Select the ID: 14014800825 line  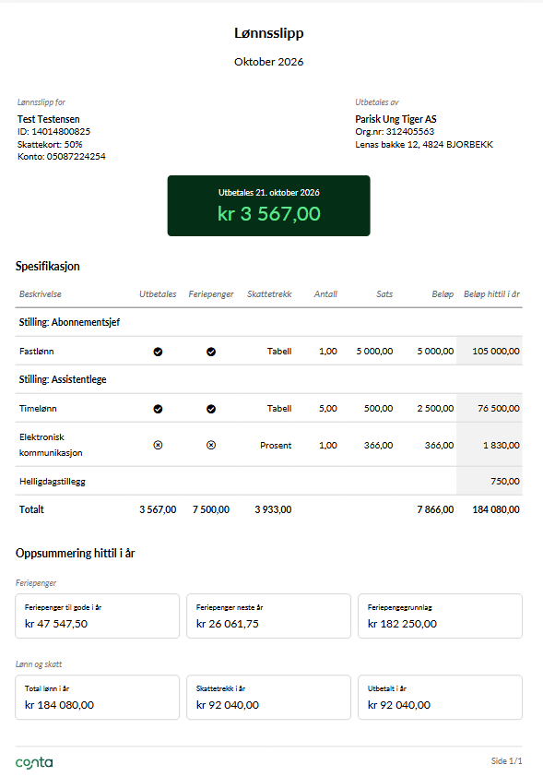point(54,131)
